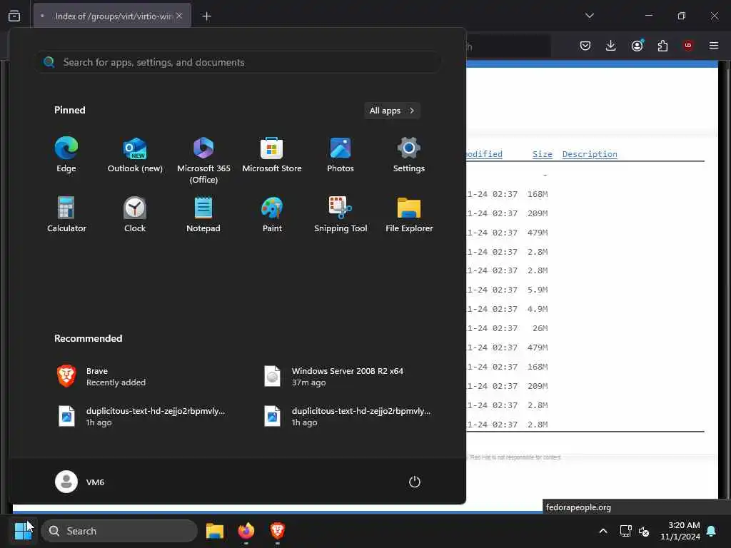Screen dimensions: 731x548
Task: Launch the Photos app
Action: 341,155
